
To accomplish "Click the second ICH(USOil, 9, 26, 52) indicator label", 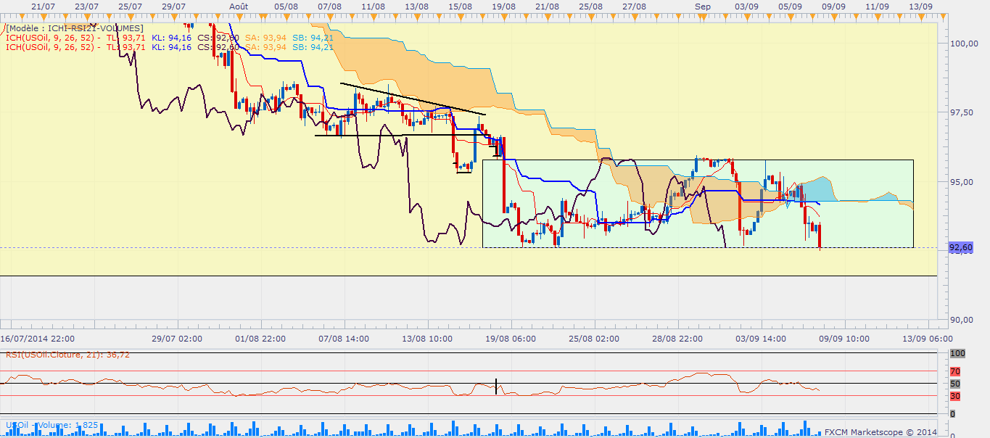I will point(50,47).
